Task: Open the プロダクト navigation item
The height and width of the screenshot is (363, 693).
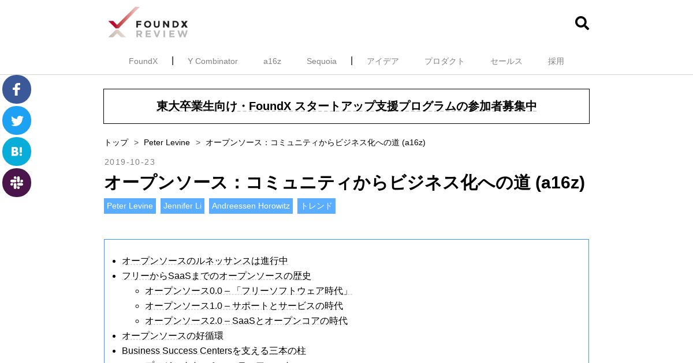Action: pos(445,61)
